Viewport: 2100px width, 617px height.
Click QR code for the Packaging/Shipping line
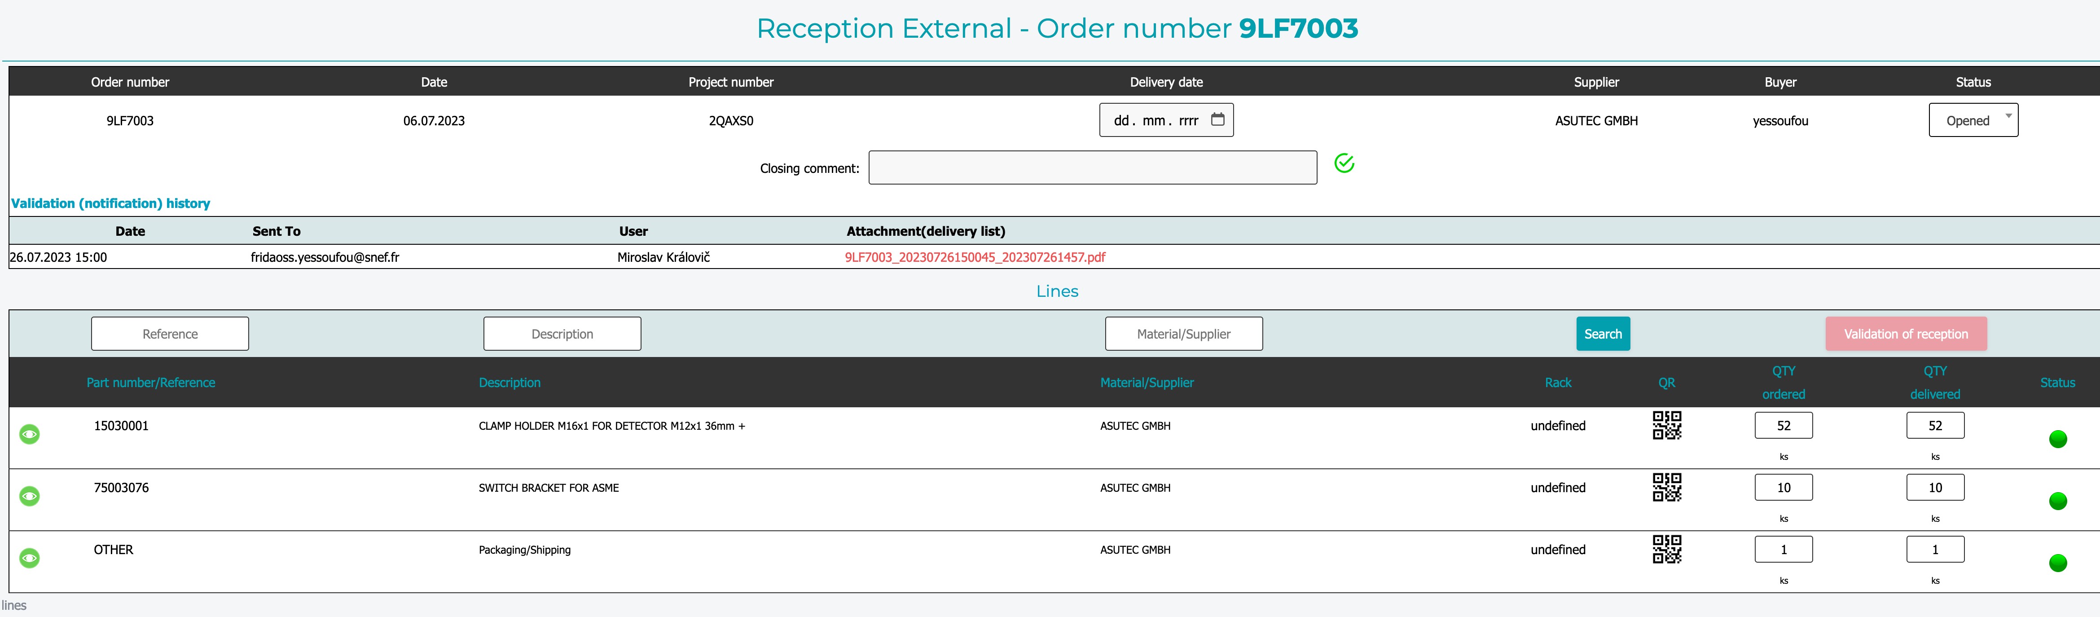[1666, 549]
